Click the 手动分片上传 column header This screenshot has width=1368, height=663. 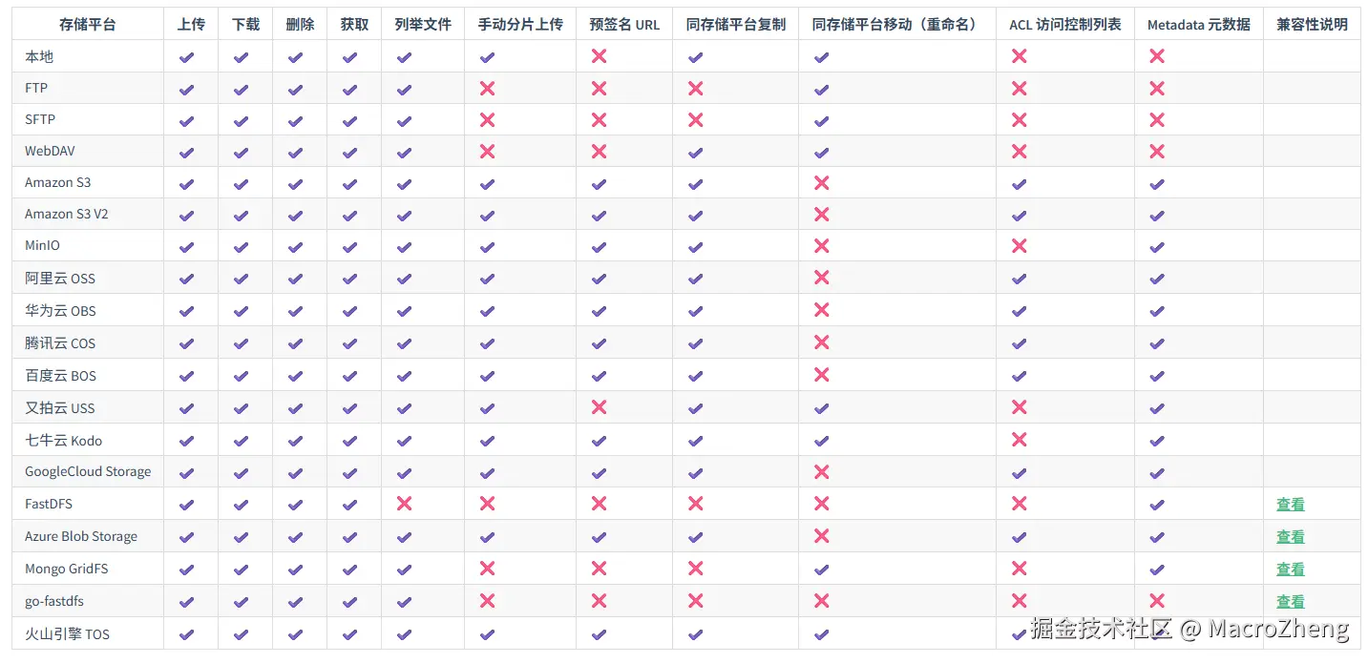pyautogui.click(x=520, y=24)
